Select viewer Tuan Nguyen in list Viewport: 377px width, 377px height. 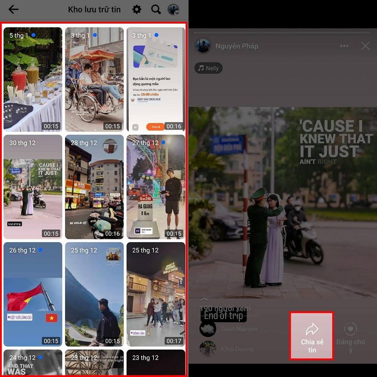pyautogui.click(x=239, y=329)
